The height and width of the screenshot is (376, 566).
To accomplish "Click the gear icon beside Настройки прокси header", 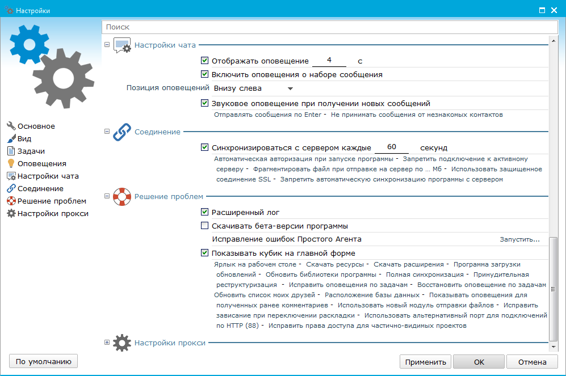I will click(121, 343).
